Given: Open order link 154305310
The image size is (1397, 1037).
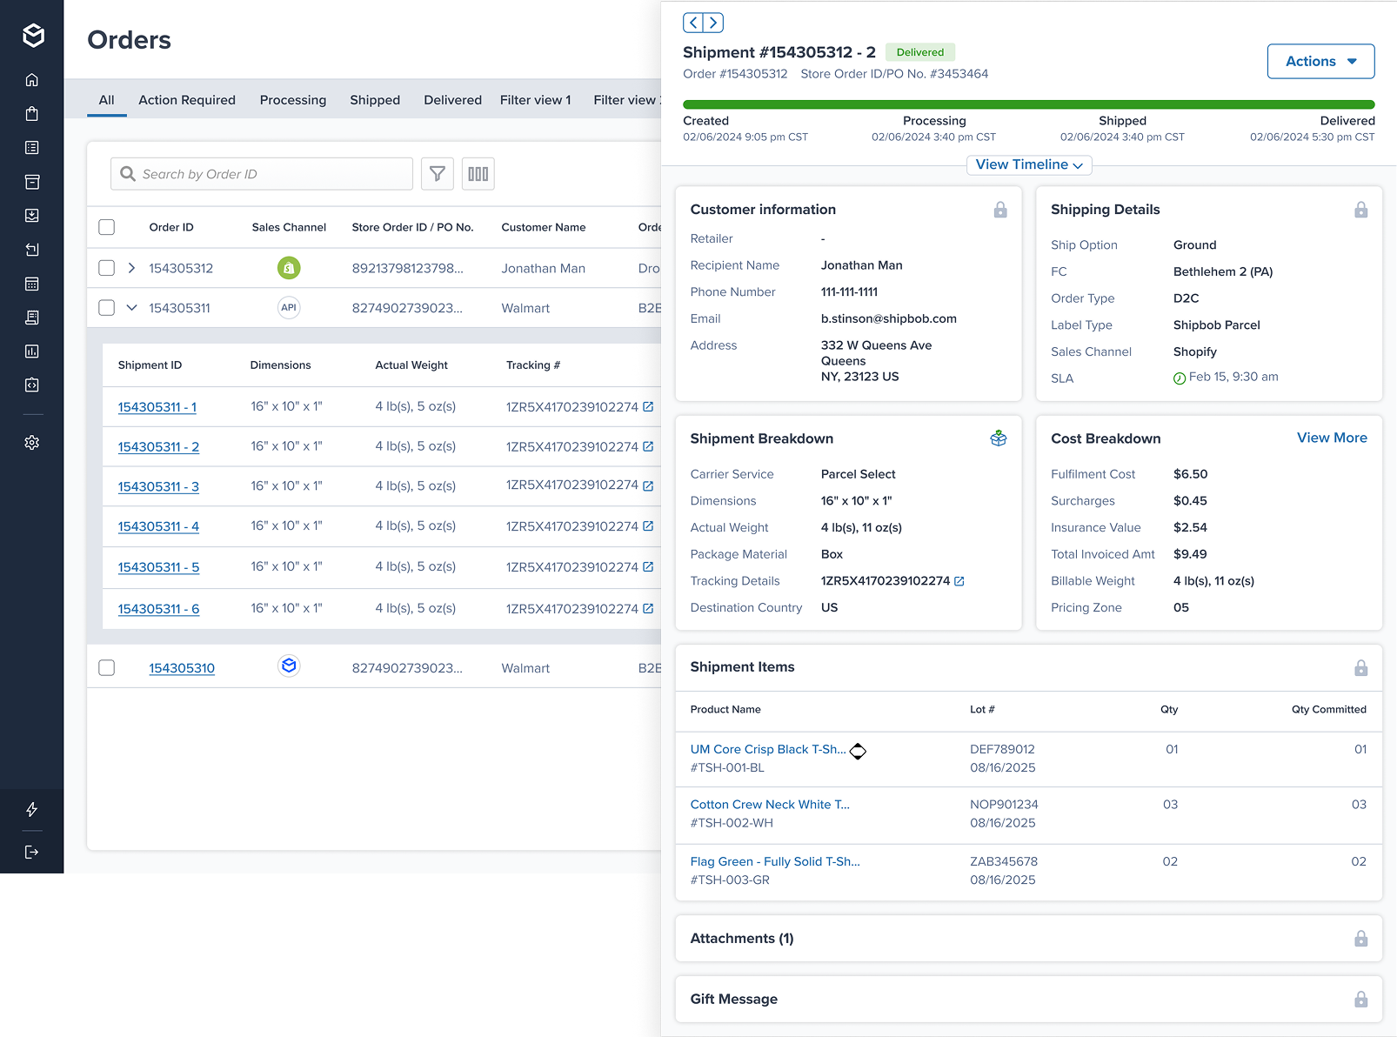Looking at the screenshot, I should click(182, 668).
